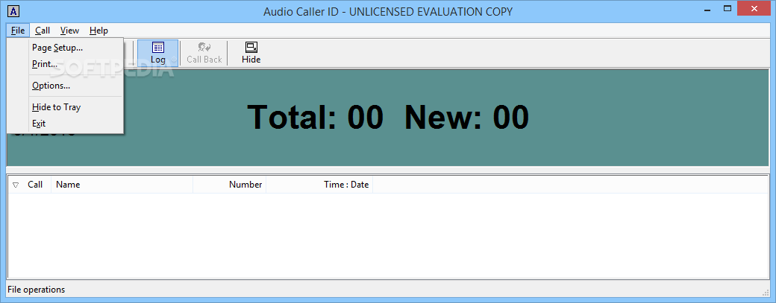Close the Audio Caller ID window

(x=754, y=8)
